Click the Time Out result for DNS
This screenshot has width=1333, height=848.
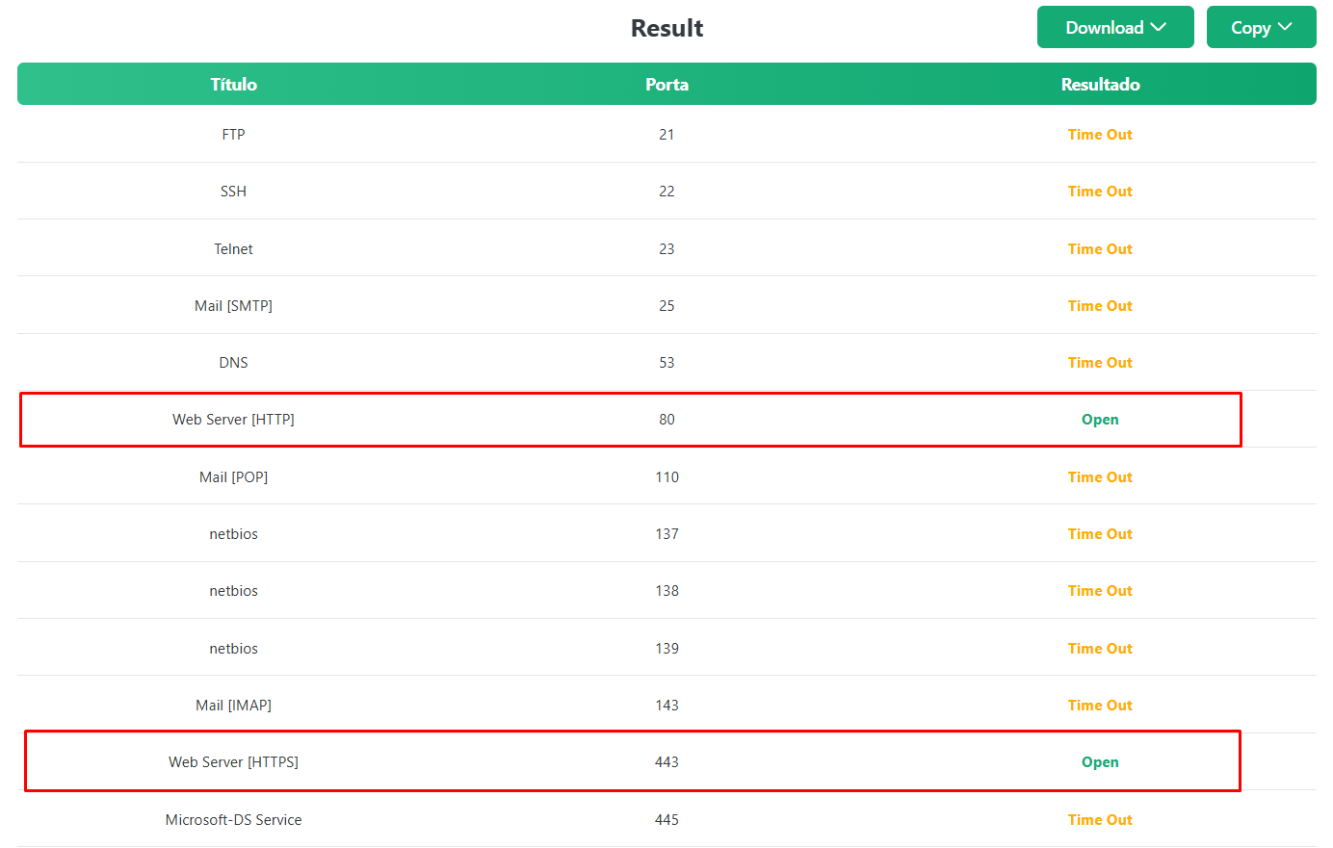(x=1100, y=363)
